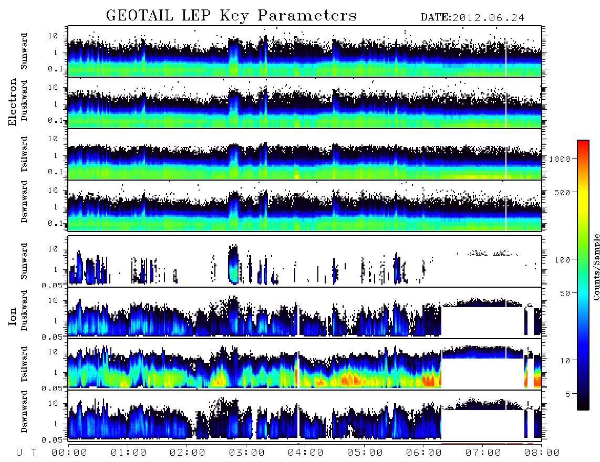The width and height of the screenshot is (600, 462).
Task: Click the U T axis label
Action: coord(27,453)
